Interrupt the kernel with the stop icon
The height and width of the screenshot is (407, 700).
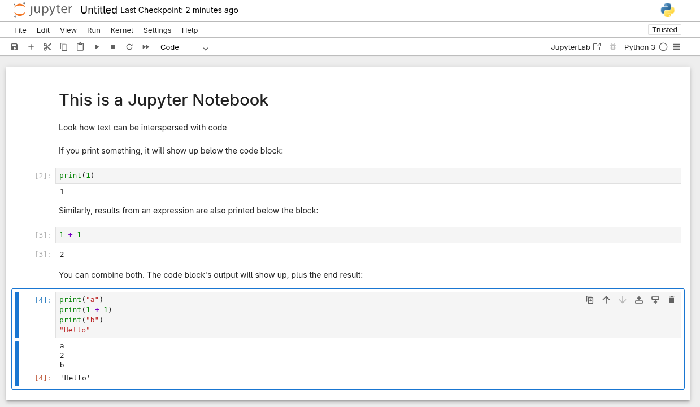pyautogui.click(x=113, y=47)
